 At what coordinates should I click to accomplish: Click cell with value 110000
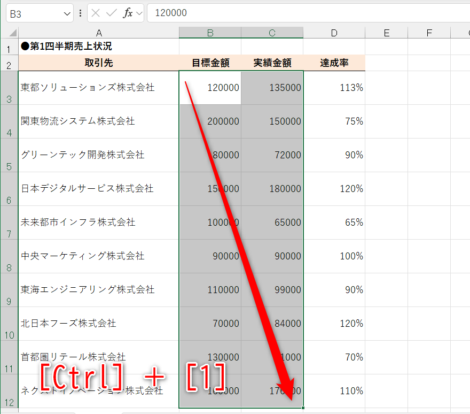click(x=210, y=290)
